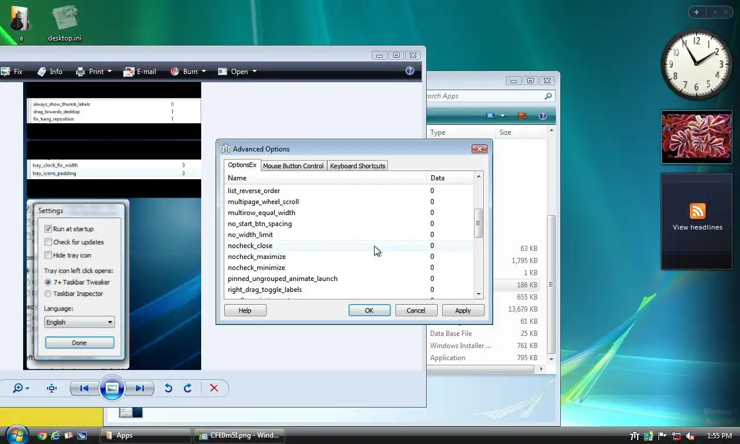The image size is (740, 444).
Task: Expand the Views dropdown arrow in Apps window
Action: tap(502, 116)
